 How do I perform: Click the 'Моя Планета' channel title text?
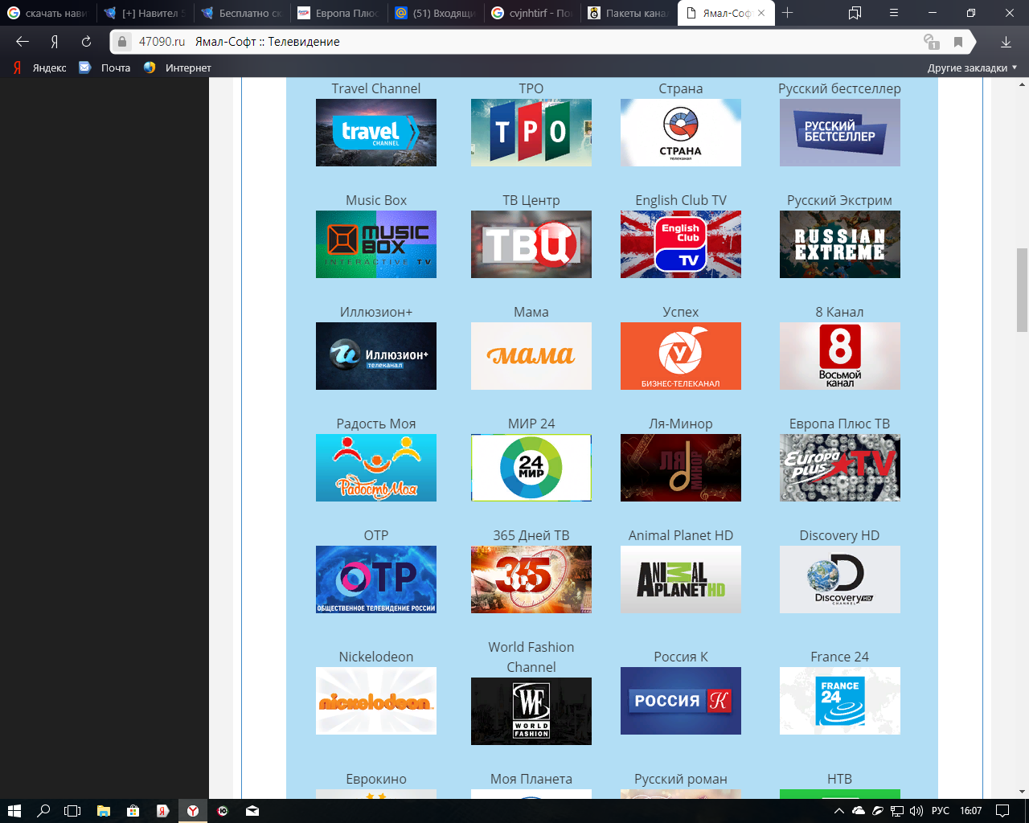pyautogui.click(x=531, y=779)
